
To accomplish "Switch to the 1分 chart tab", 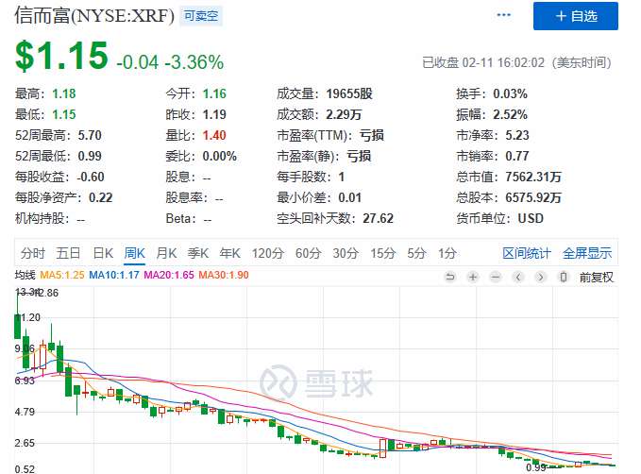I will pos(447,253).
